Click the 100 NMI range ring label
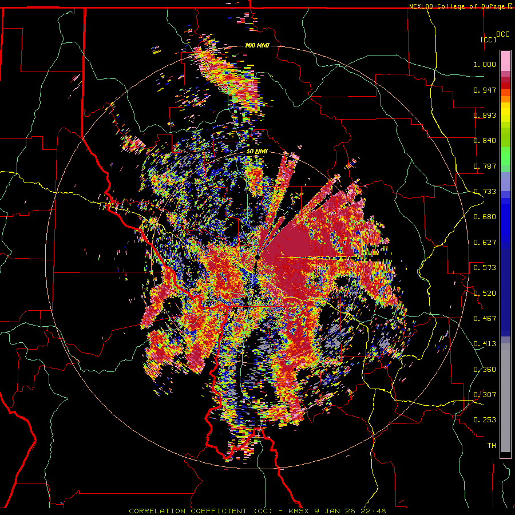This screenshot has width=515, height=515. [257, 45]
